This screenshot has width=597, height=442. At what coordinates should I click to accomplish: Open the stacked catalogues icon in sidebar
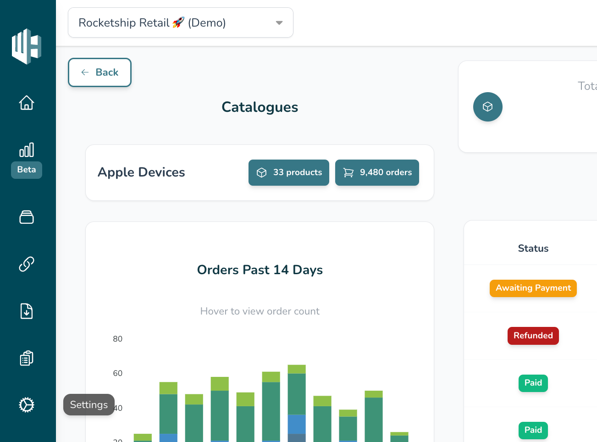click(x=27, y=217)
